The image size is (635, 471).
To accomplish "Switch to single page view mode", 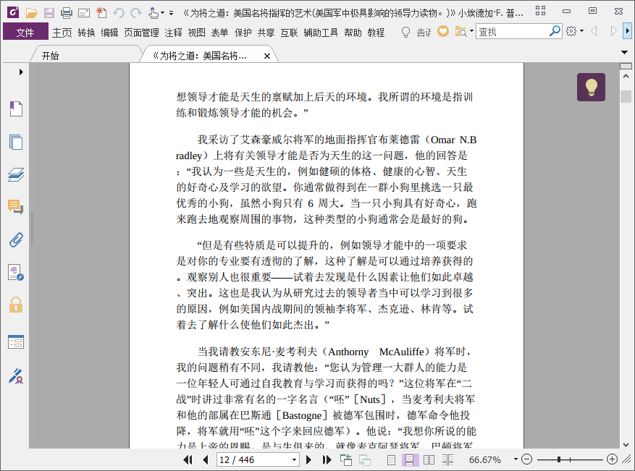I will tap(391, 459).
